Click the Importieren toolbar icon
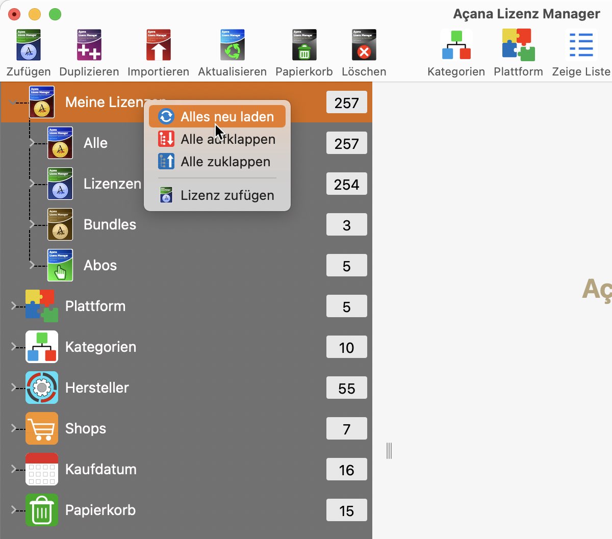Viewport: 612px width, 539px height. [x=158, y=45]
